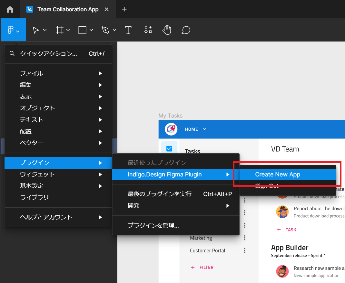
Task: Toggle the Tasks checkbox icon in sidebar
Action: 169,149
